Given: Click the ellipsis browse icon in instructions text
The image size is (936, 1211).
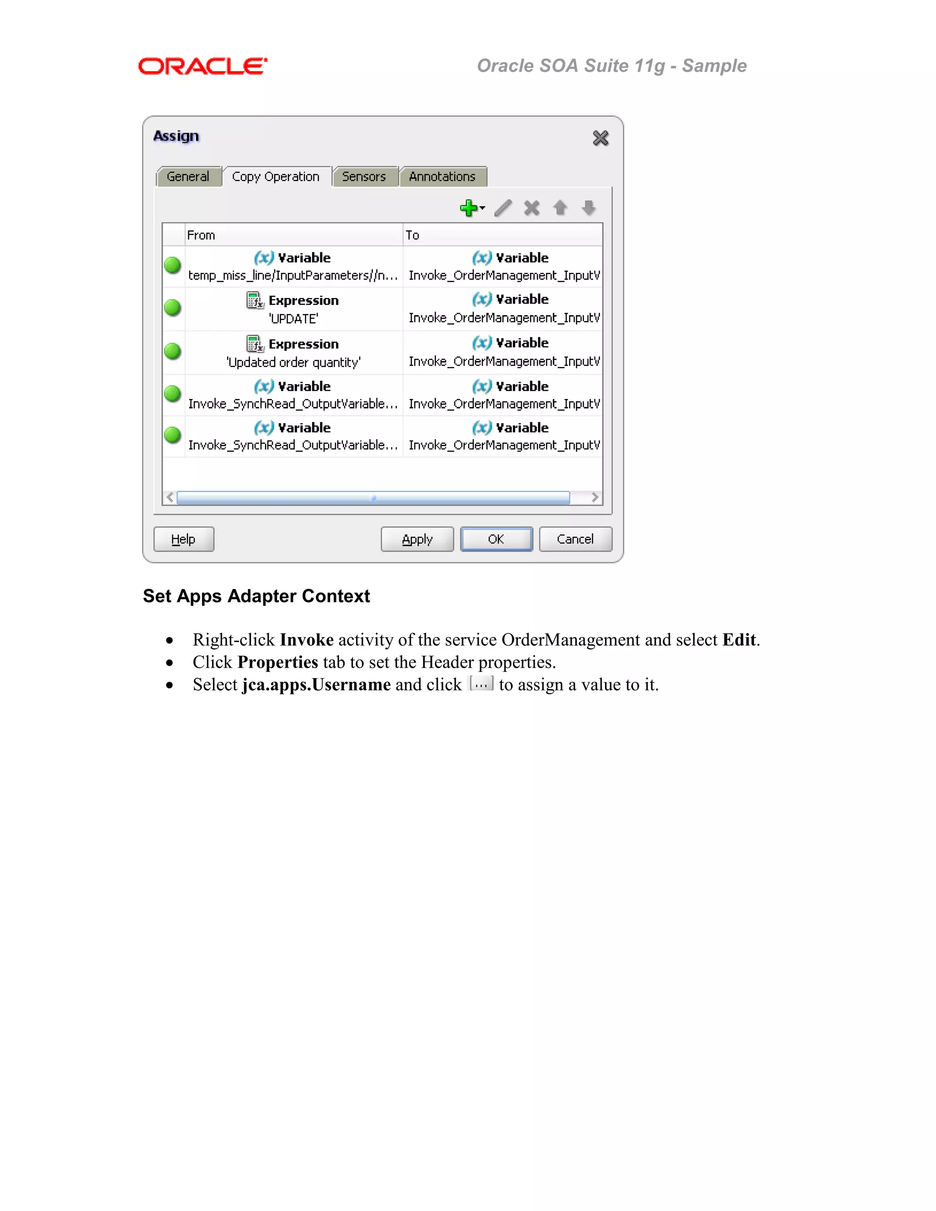Looking at the screenshot, I should tap(481, 683).
